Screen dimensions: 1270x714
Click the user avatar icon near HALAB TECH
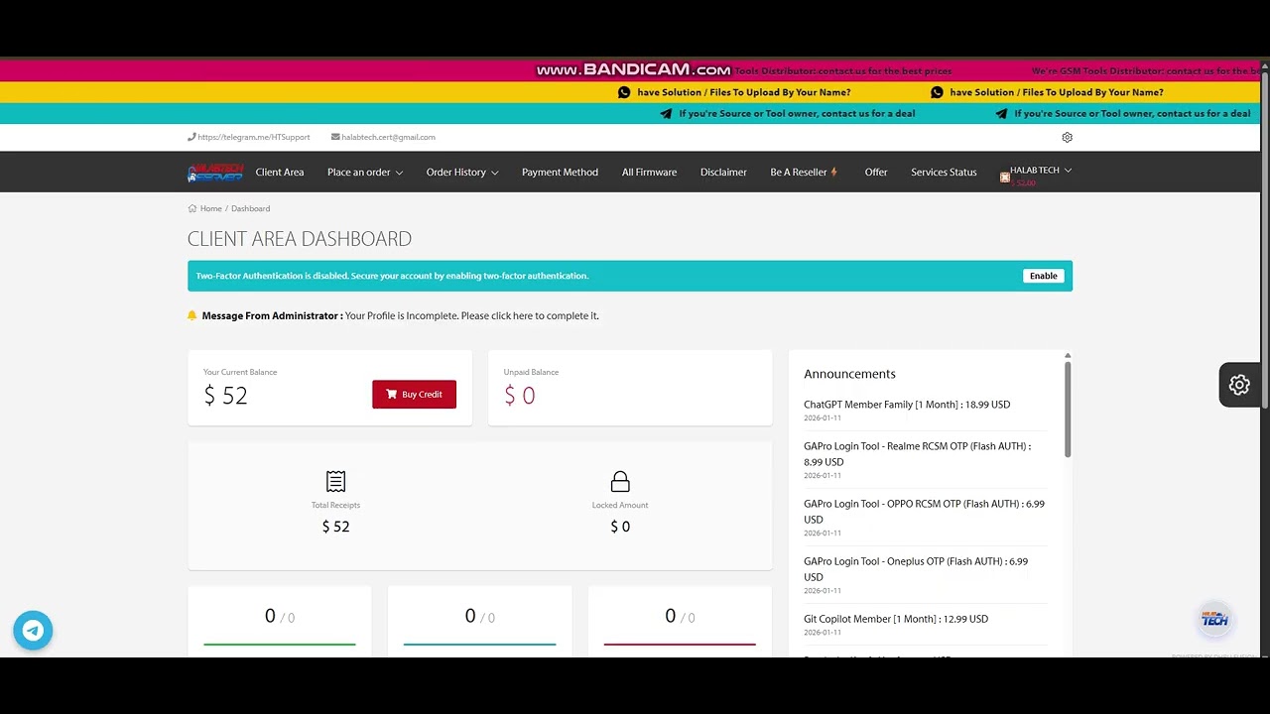pos(1004,178)
